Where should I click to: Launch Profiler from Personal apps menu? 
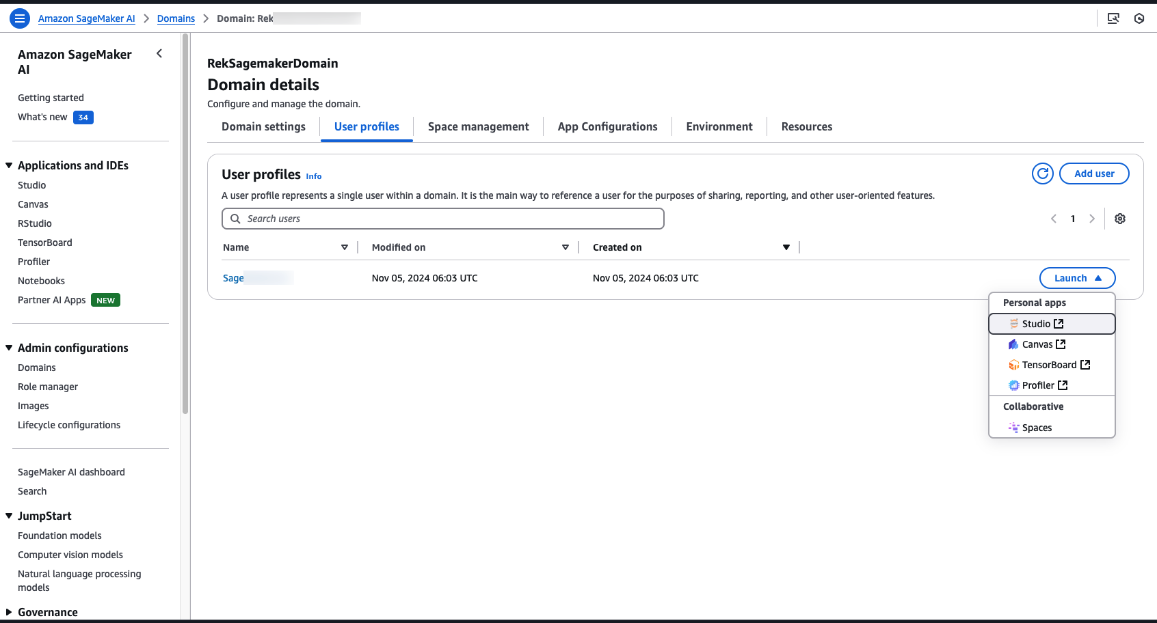[1052, 385]
